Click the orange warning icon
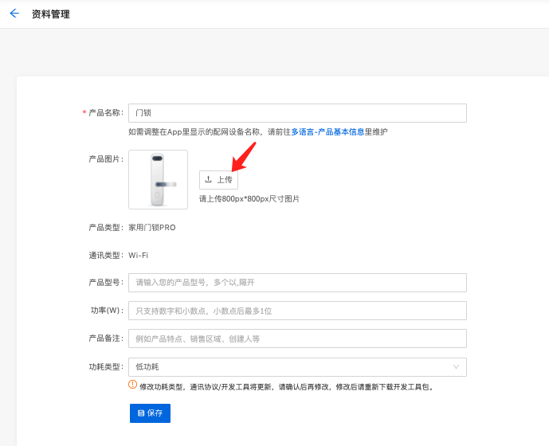 tap(133, 385)
